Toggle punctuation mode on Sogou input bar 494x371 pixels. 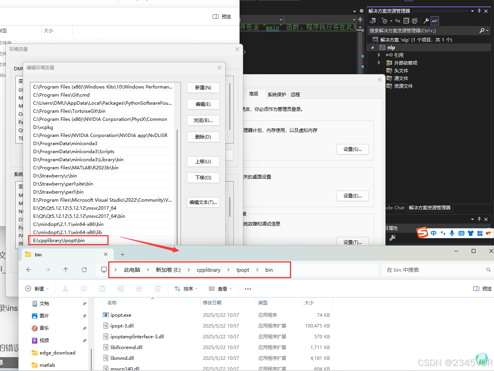pyautogui.click(x=443, y=233)
